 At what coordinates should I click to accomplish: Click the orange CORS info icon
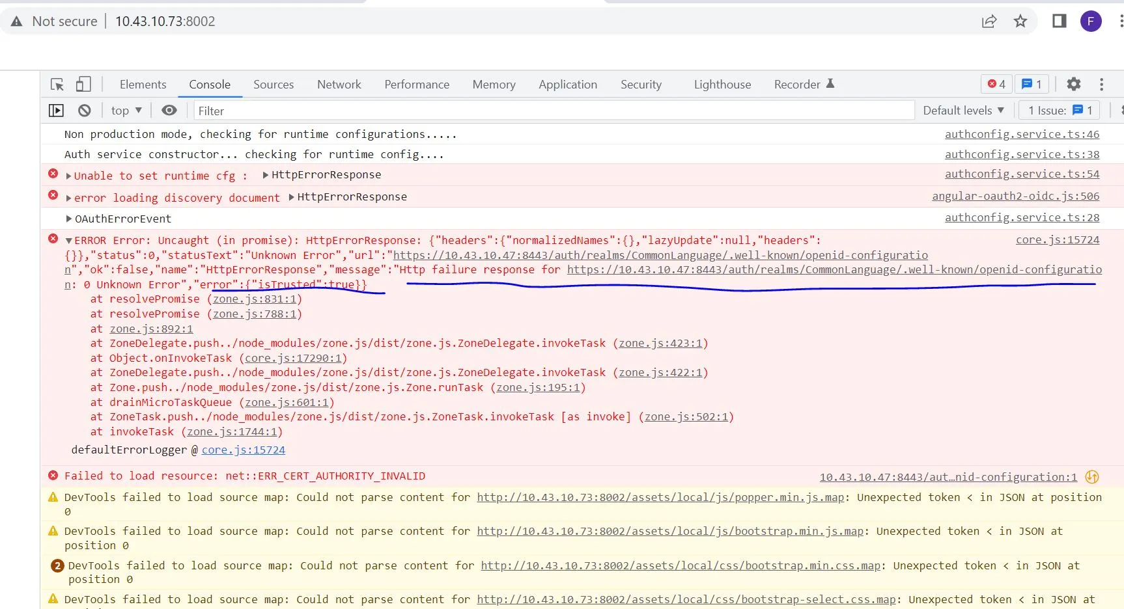click(x=1092, y=477)
